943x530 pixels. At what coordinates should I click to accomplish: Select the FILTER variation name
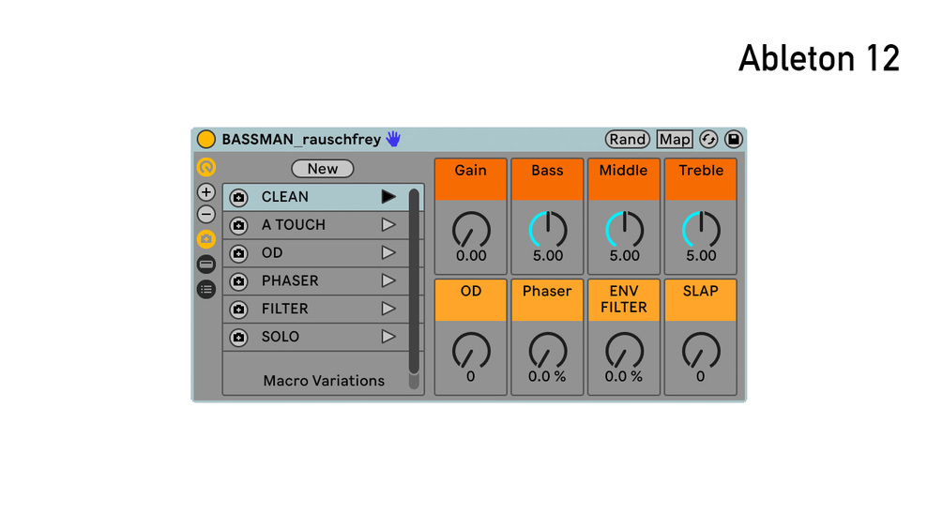[284, 309]
